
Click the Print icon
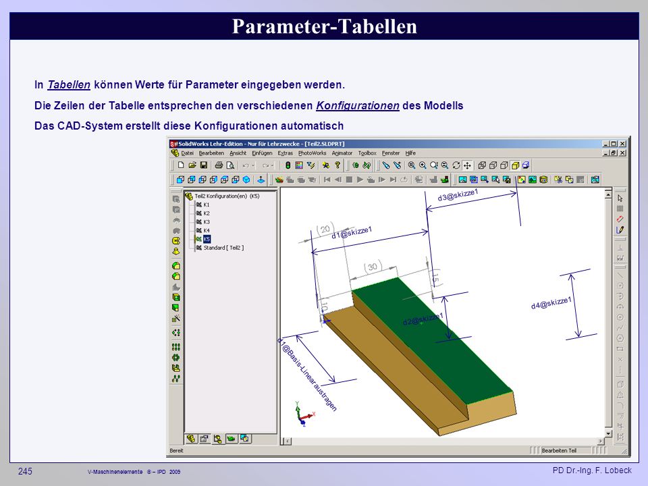pos(219,165)
